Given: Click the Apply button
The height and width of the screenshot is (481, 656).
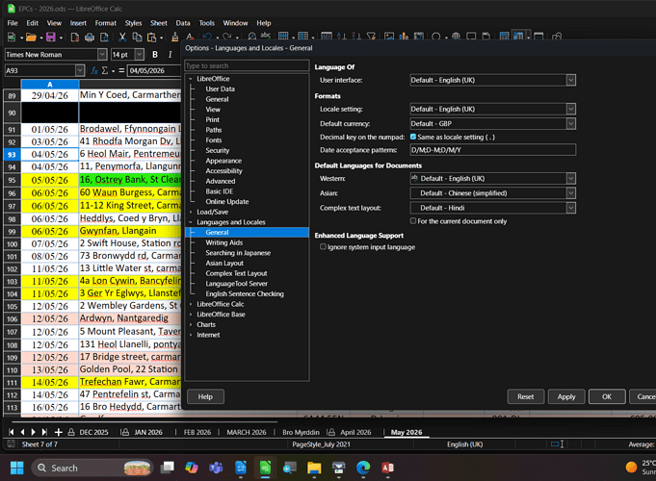Looking at the screenshot, I should point(566,396).
